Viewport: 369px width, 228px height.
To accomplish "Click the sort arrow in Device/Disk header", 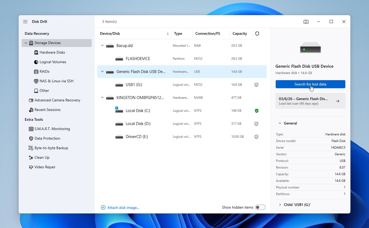I will click(168, 33).
